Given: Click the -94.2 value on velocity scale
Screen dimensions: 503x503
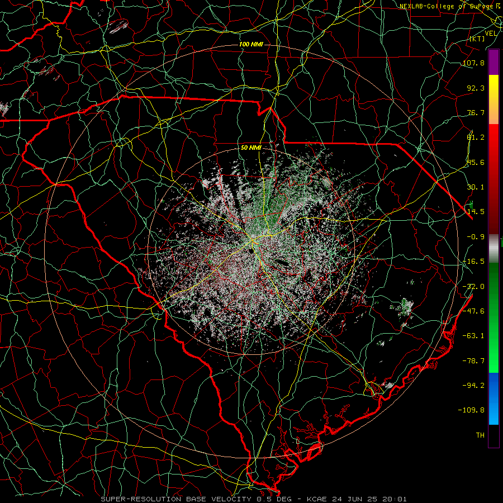Looking at the screenshot, I should pyautogui.click(x=473, y=385).
